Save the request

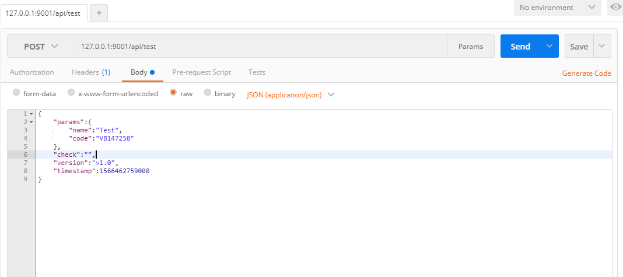tap(579, 47)
